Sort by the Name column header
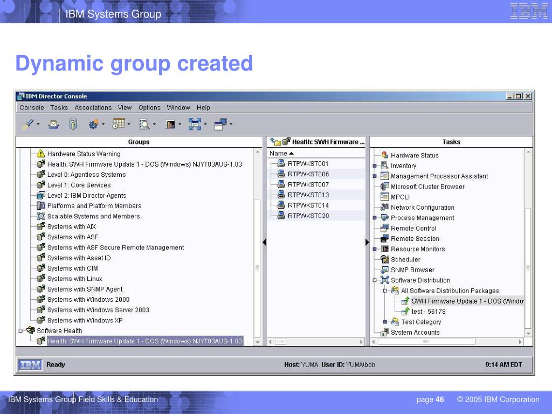 pos(316,153)
